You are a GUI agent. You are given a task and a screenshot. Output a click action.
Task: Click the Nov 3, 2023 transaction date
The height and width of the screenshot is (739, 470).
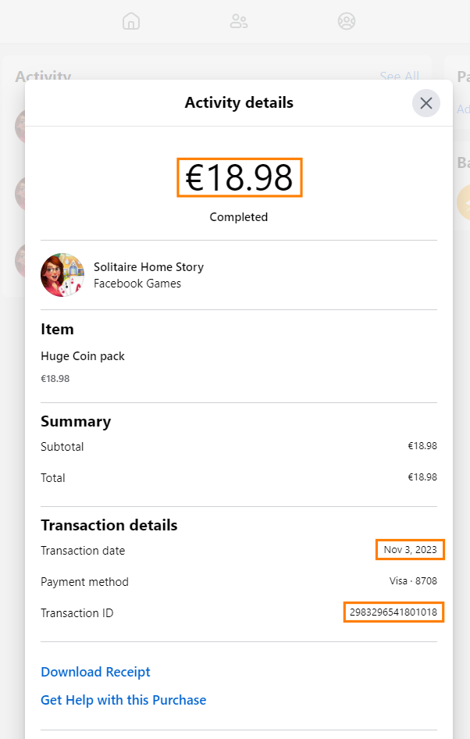click(410, 550)
